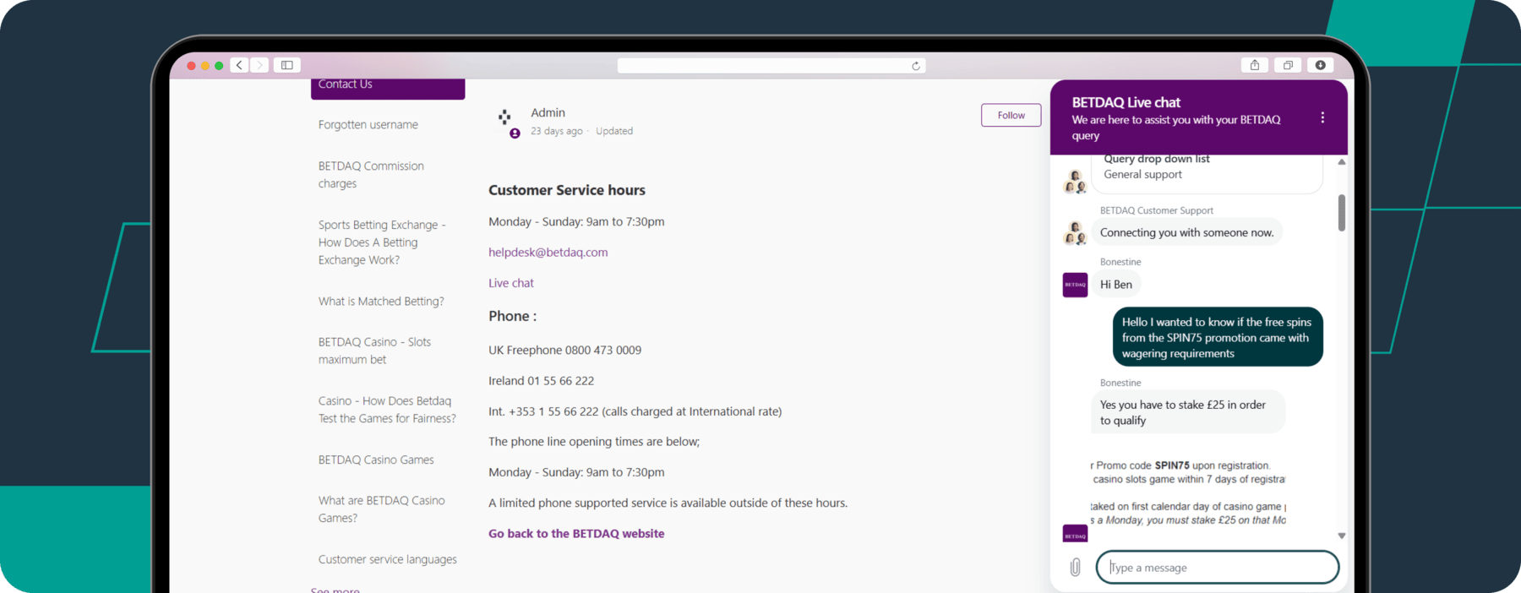Screen dimensions: 1521x593
Task: Click the UK Freephone 0800 473 0009 line
Action: 564,350
